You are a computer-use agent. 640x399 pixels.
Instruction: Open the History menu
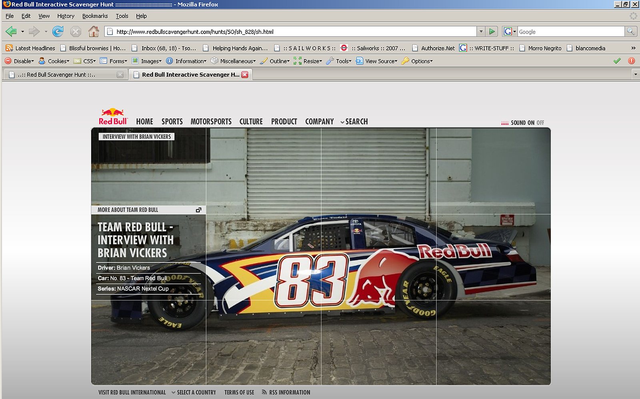tap(66, 16)
